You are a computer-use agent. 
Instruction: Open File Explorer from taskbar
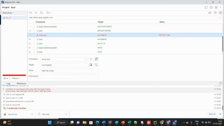pos(85,122)
